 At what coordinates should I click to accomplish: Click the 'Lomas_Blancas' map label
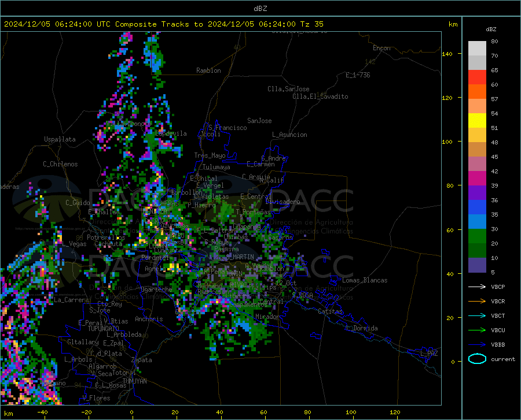click(x=365, y=280)
